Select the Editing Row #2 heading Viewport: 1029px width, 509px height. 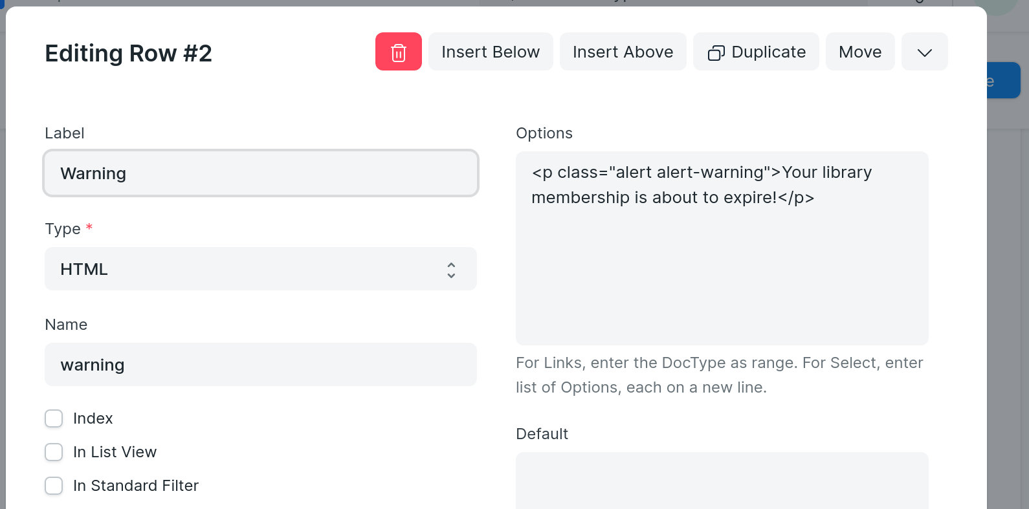coord(128,53)
